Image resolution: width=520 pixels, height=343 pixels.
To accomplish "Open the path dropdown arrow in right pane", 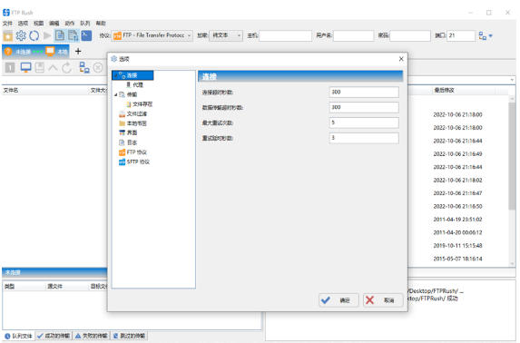I will 512,80.
